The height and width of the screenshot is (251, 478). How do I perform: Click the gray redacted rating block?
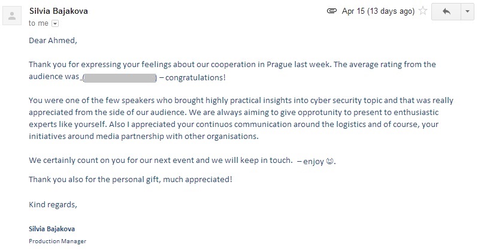point(119,78)
